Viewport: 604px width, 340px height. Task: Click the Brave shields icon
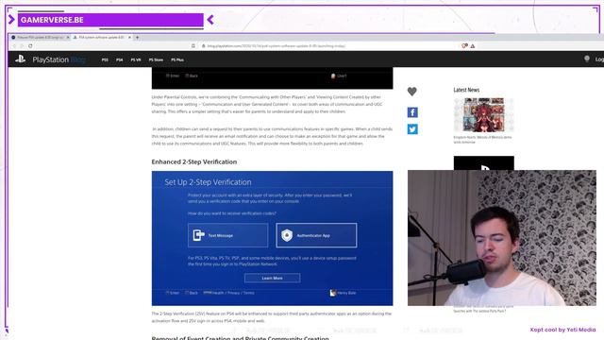464,46
